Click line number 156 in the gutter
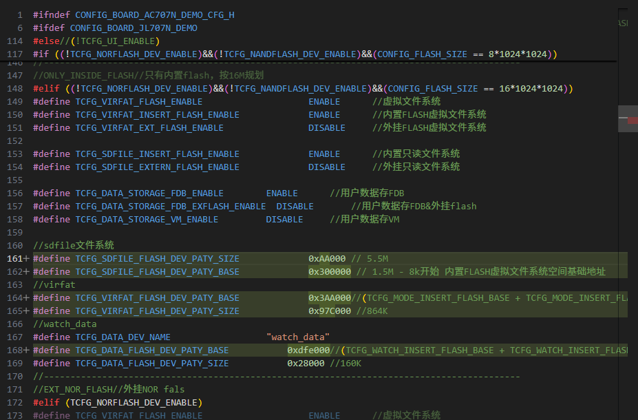The width and height of the screenshot is (638, 420). point(14,193)
